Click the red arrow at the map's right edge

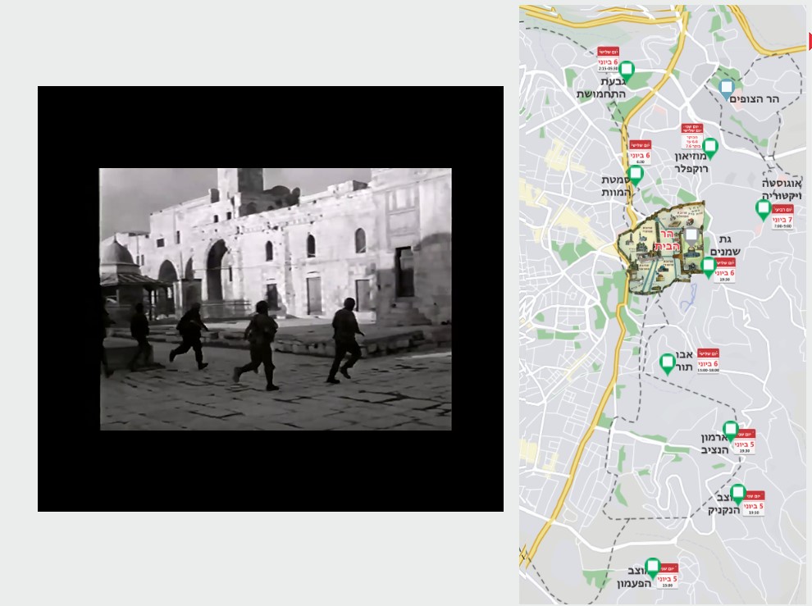pos(809,41)
